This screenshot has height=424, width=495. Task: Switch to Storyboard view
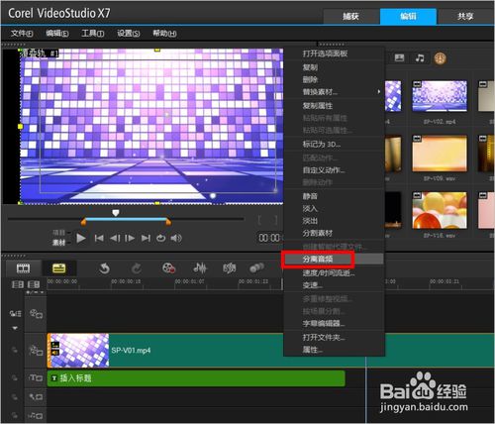[23, 268]
